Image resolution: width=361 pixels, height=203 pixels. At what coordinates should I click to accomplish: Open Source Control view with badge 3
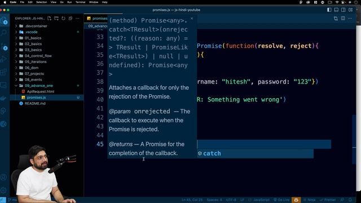(x=4, y=47)
